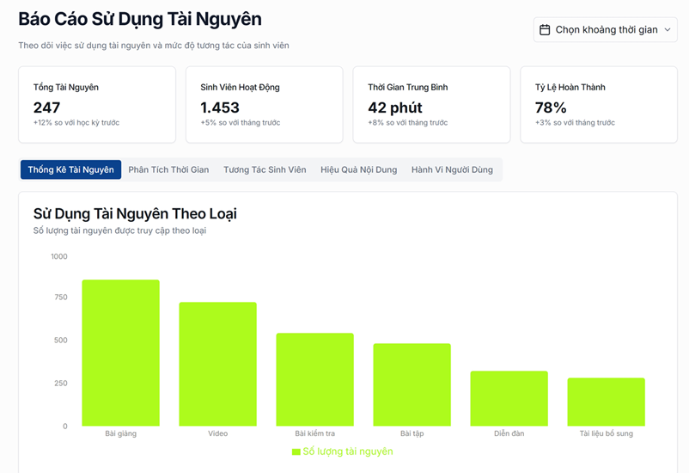Screen dimensions: 689x473
Task: Click '+5% so với tháng trước' text
Action: (x=241, y=123)
